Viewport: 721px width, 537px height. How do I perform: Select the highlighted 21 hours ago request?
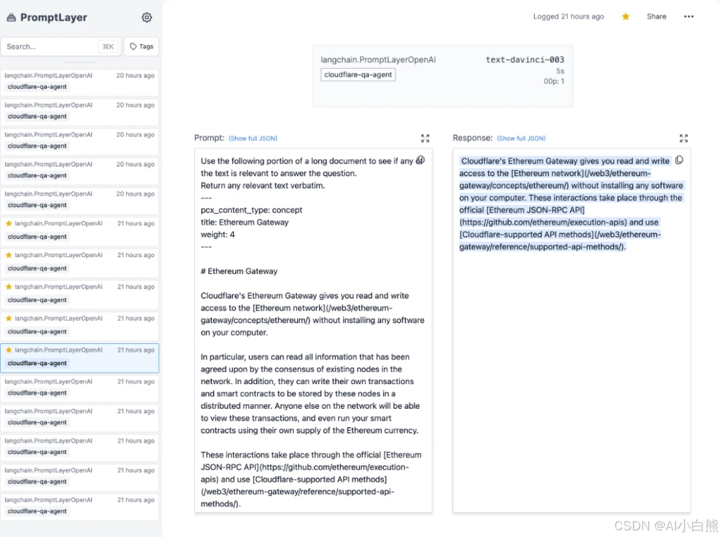(x=79, y=357)
